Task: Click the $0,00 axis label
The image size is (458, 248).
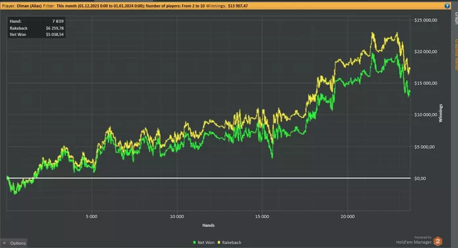Action: pos(420,179)
